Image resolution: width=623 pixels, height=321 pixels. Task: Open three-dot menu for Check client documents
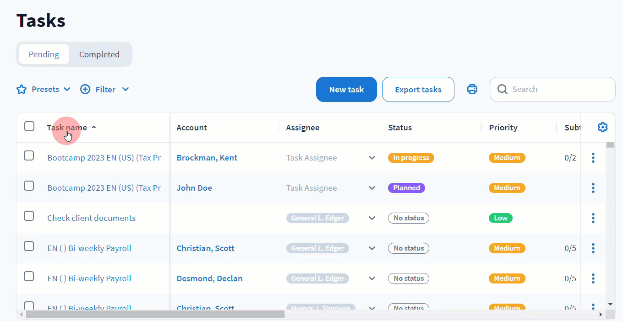pyautogui.click(x=593, y=218)
